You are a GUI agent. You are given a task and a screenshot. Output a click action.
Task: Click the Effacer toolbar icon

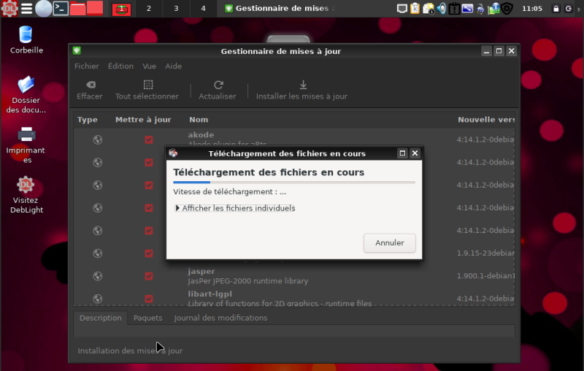click(x=90, y=85)
